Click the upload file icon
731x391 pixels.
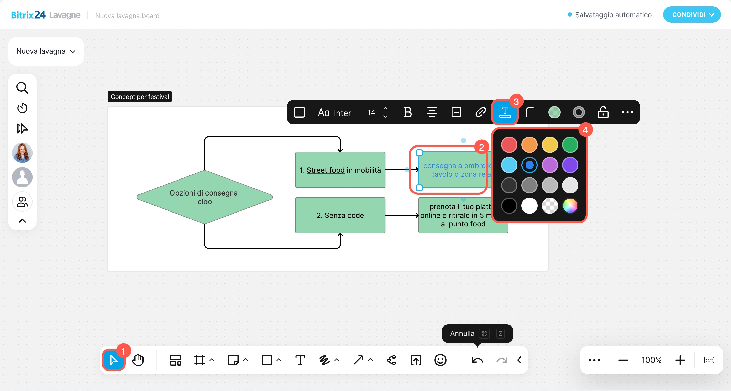416,360
